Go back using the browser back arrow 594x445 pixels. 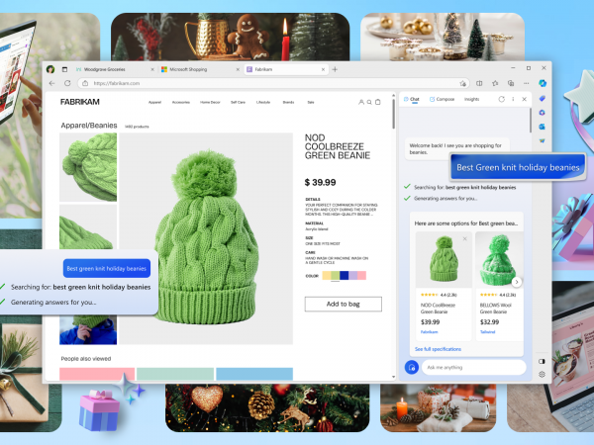(x=52, y=83)
